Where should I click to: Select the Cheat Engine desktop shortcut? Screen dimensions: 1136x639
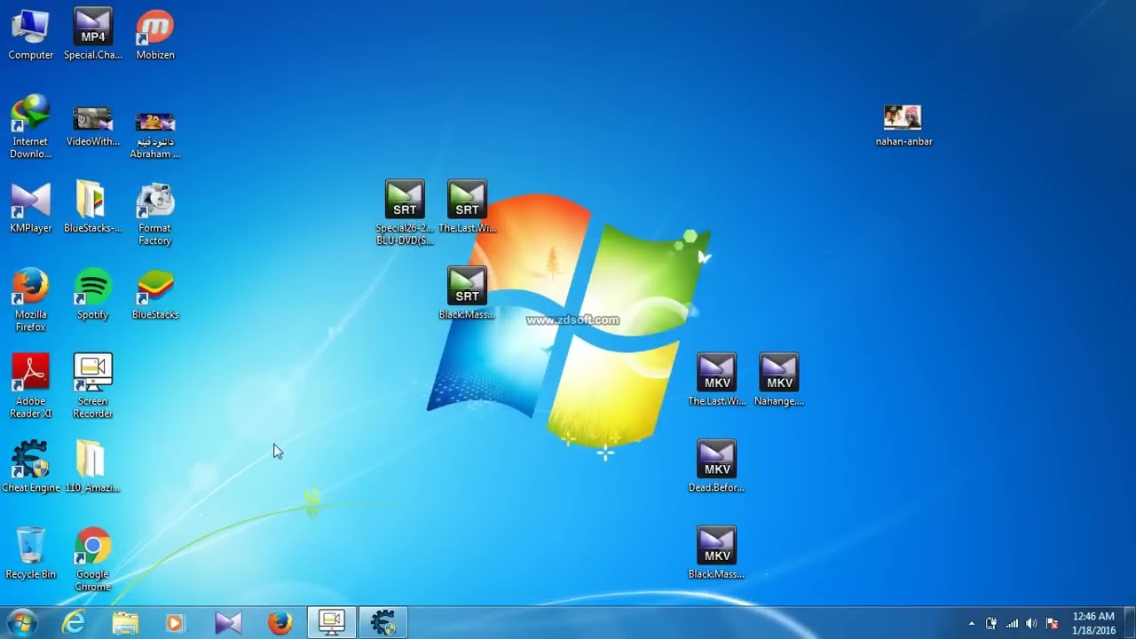(30, 467)
